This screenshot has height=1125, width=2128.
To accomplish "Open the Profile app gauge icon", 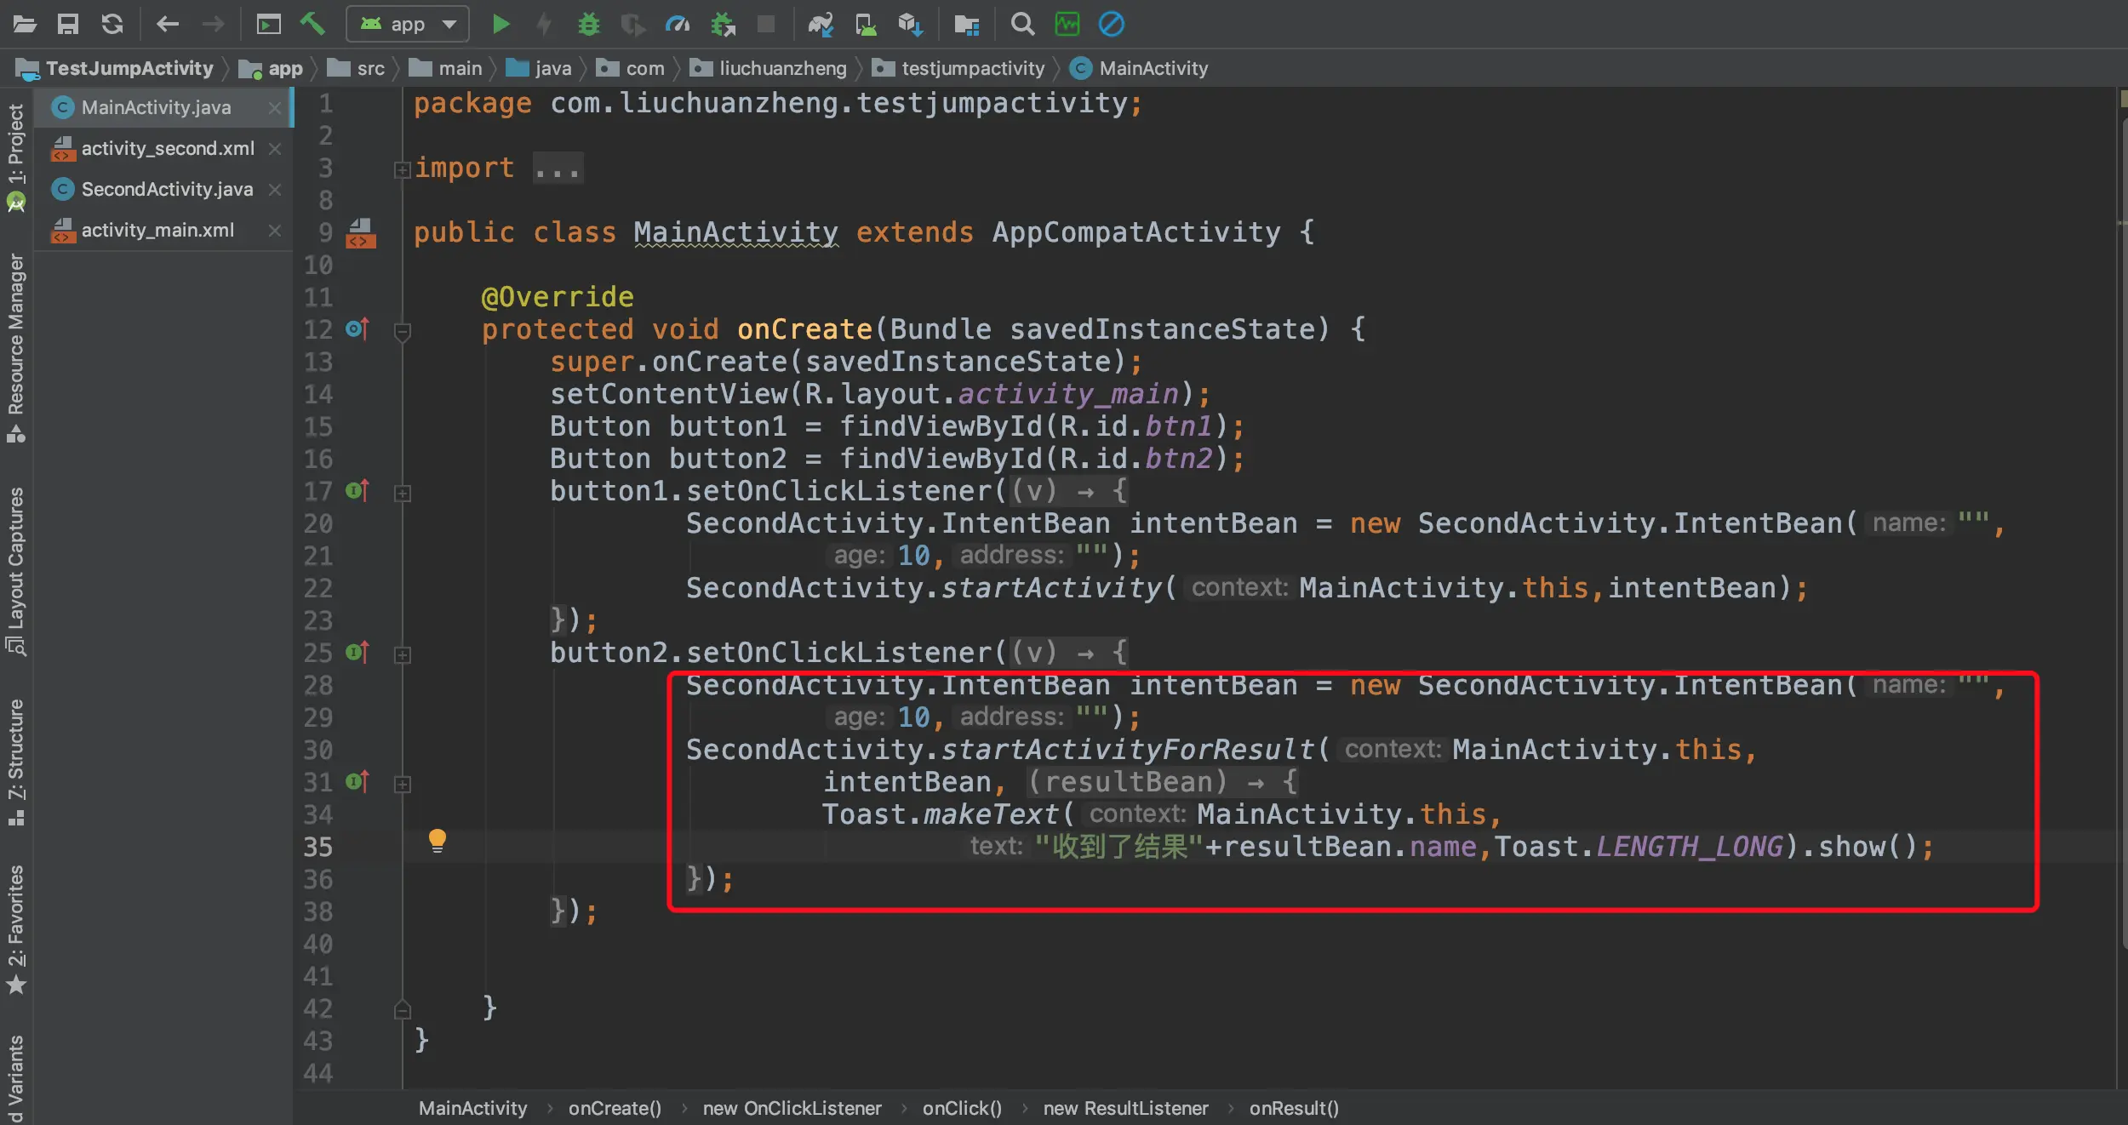I will pyautogui.click(x=677, y=24).
